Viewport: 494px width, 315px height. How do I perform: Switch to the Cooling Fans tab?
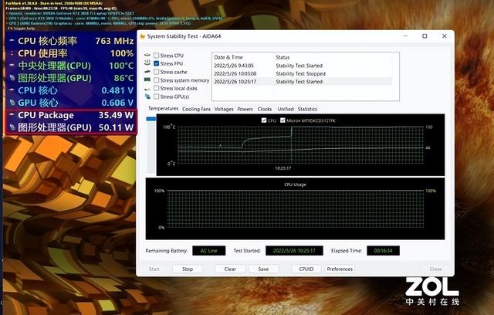point(196,109)
